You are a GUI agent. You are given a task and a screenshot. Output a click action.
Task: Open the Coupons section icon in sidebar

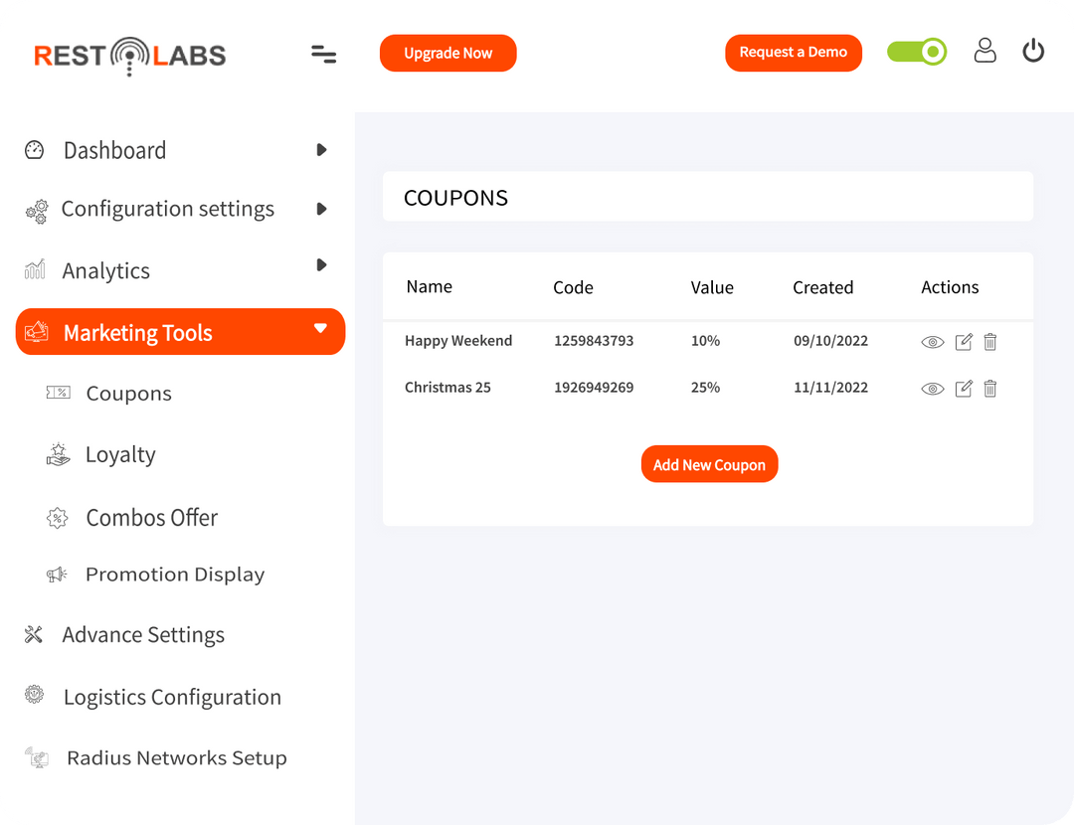click(58, 393)
